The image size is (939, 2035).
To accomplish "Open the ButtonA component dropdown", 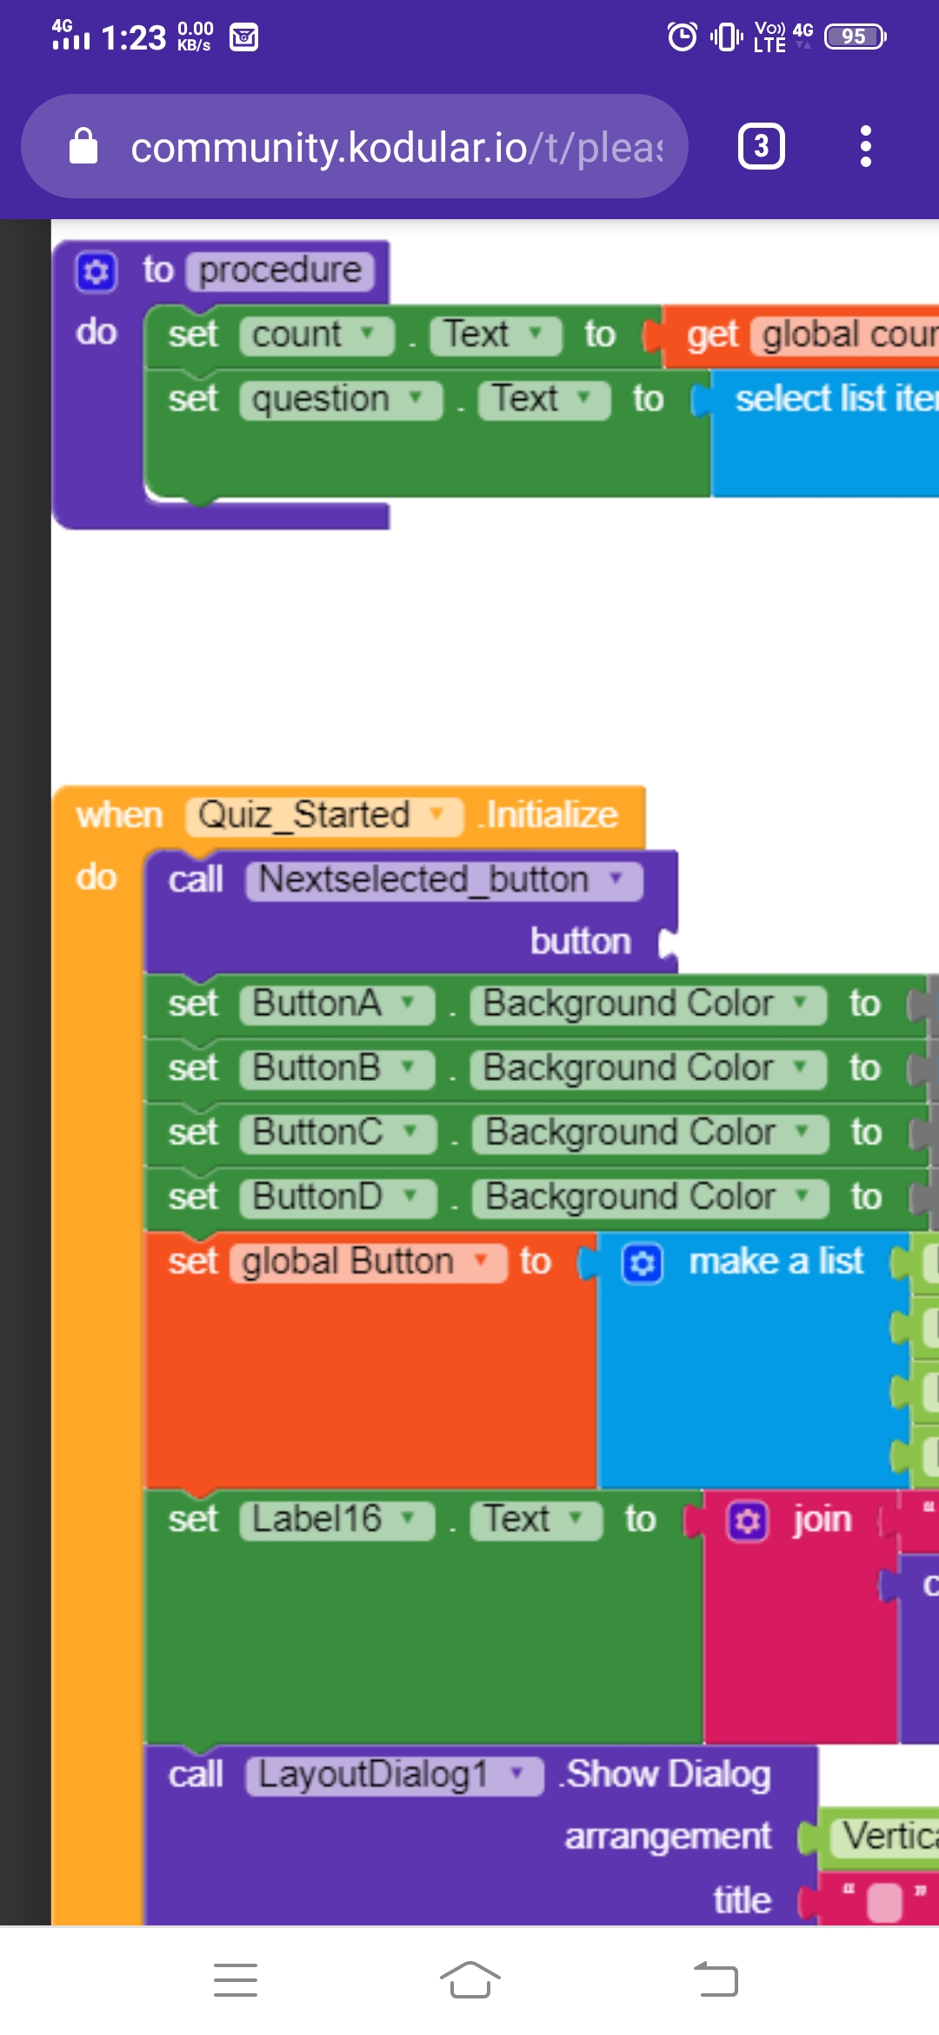I will 336,1004.
